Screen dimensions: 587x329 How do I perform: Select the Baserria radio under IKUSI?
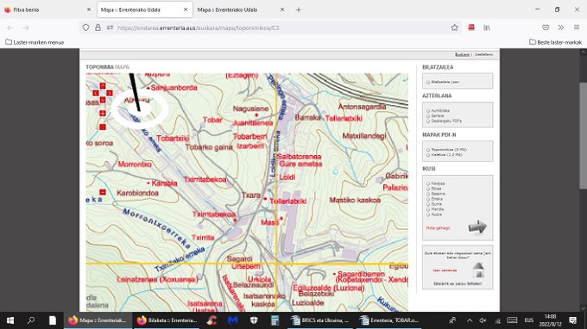(x=428, y=194)
